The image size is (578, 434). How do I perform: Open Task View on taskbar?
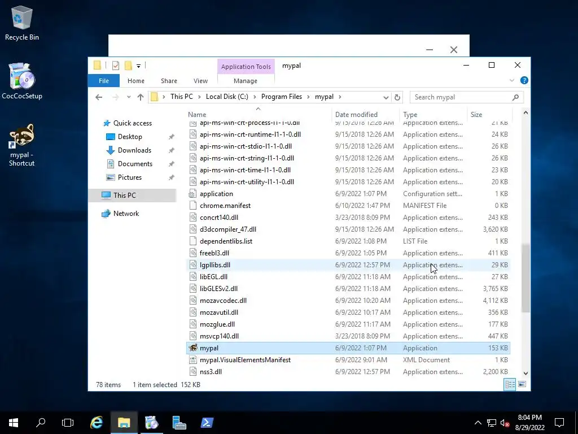pos(68,423)
